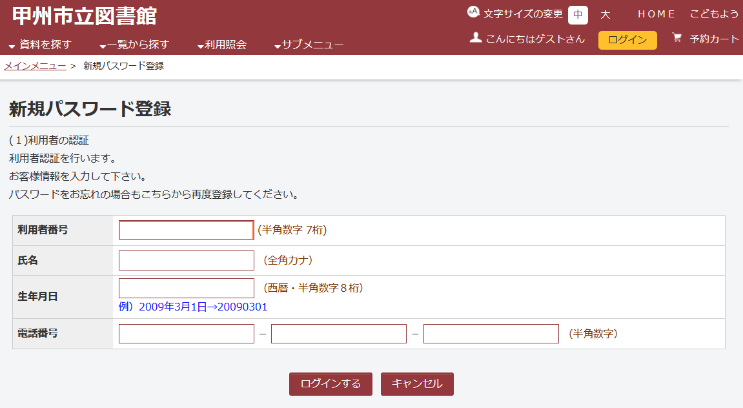Image resolution: width=743 pixels, height=408 pixels.
Task: Click the 氏名 row label
Action: [28, 260]
